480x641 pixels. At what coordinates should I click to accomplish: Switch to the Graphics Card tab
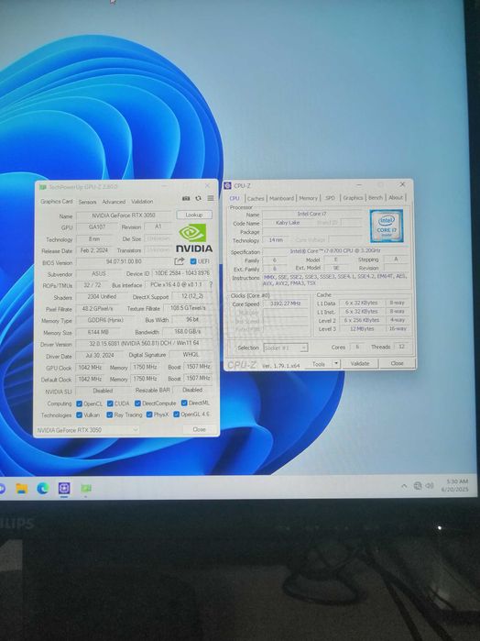(x=57, y=202)
